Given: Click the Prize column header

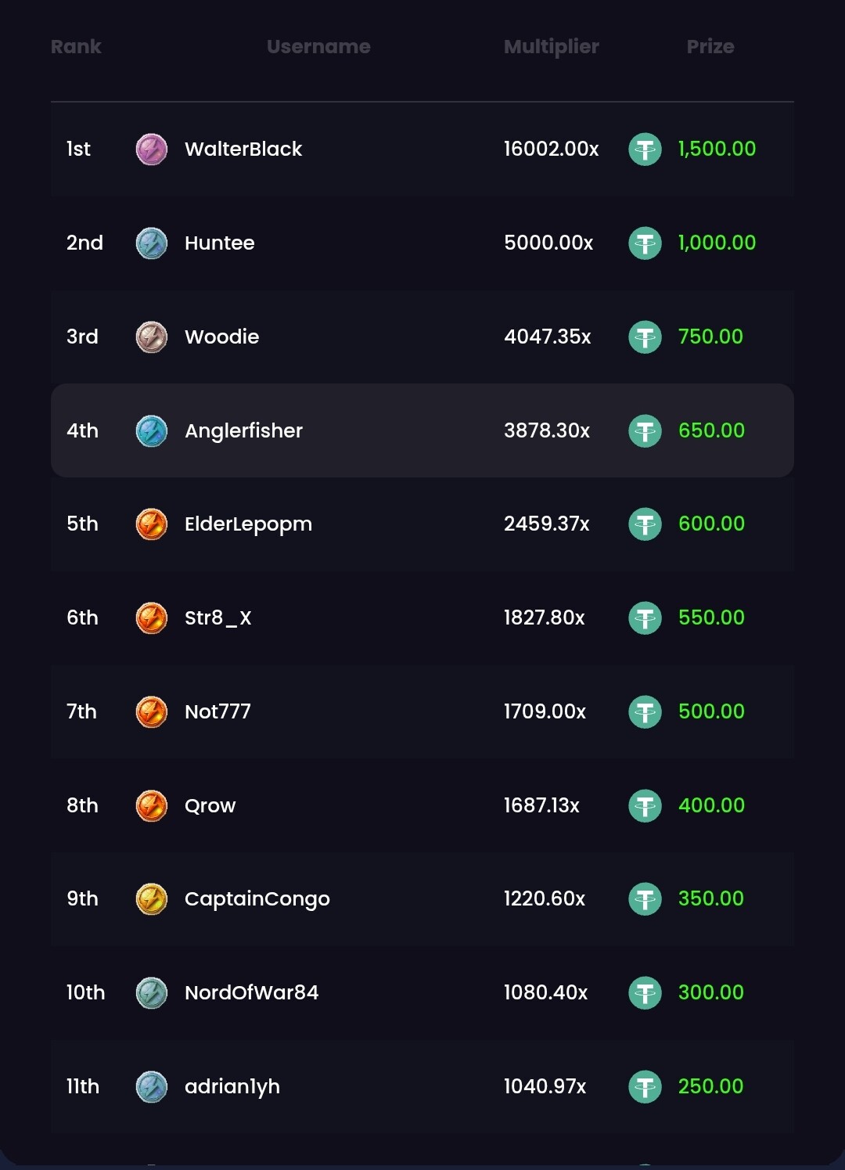Looking at the screenshot, I should 710,46.
